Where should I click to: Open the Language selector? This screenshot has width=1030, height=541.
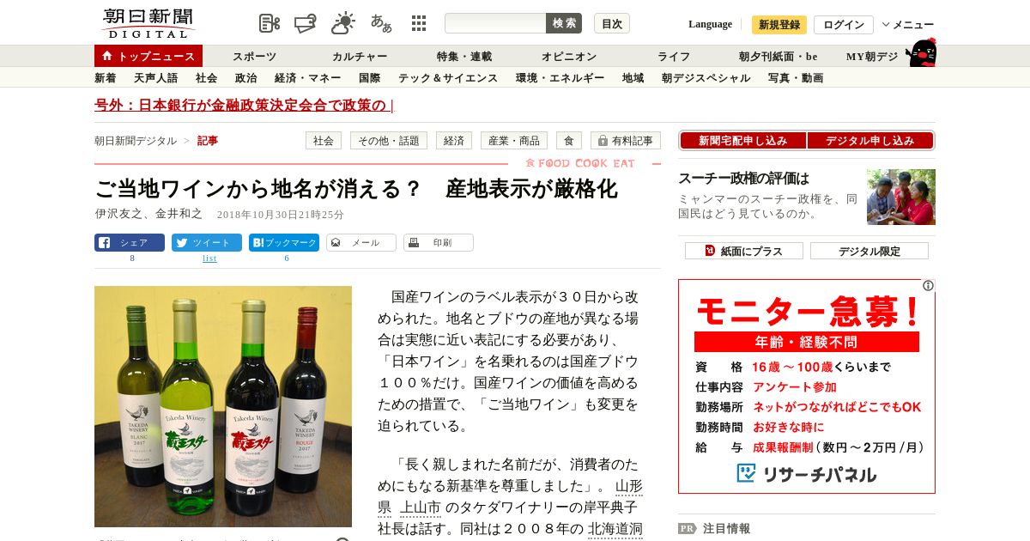tap(710, 24)
